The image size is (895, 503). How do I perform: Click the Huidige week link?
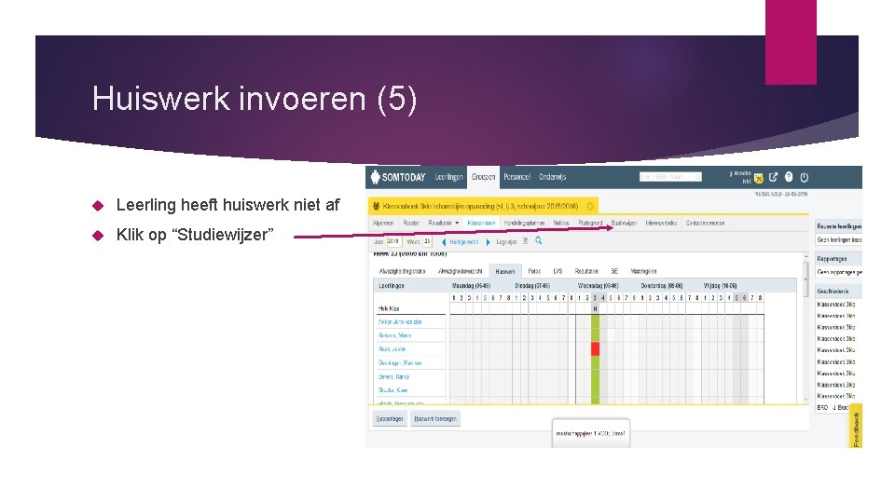(464, 242)
